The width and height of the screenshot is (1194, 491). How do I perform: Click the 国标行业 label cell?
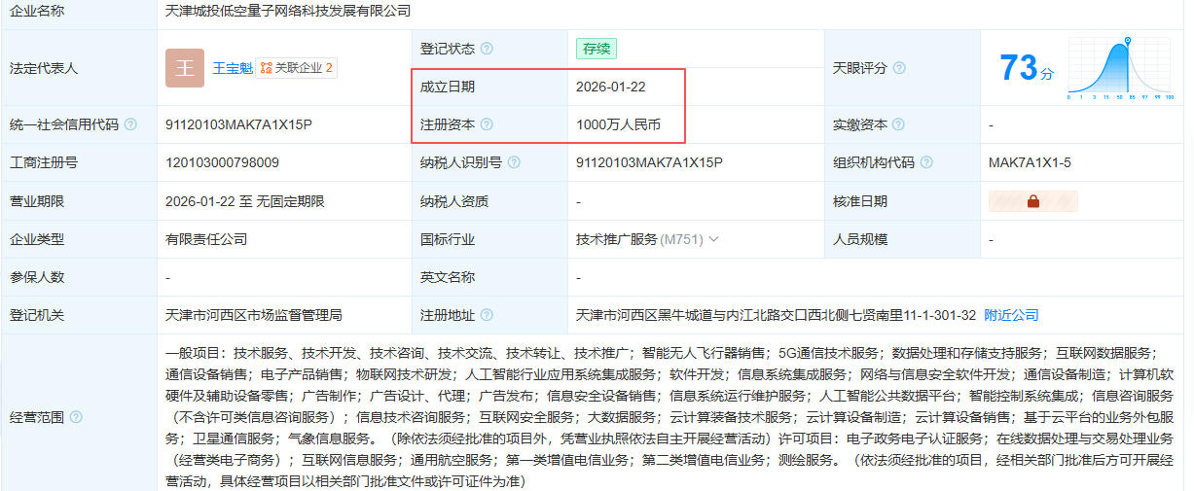point(489,239)
